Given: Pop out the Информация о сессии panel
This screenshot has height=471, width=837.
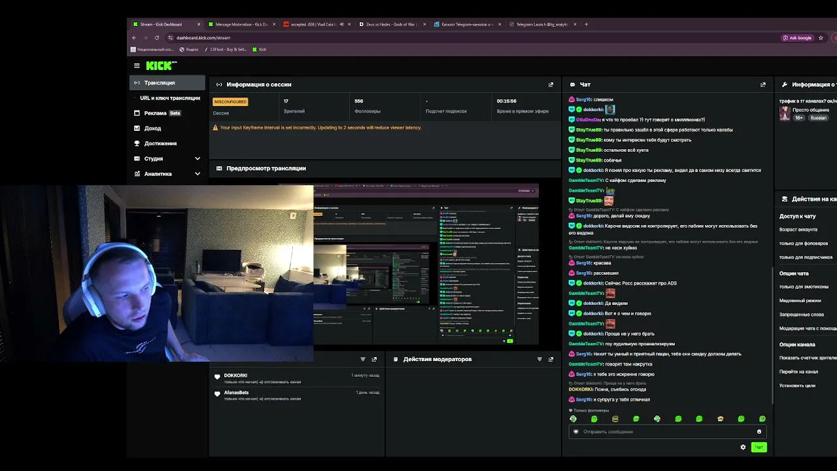Looking at the screenshot, I should point(551,84).
